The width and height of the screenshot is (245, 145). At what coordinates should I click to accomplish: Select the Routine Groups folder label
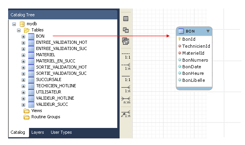(46, 117)
